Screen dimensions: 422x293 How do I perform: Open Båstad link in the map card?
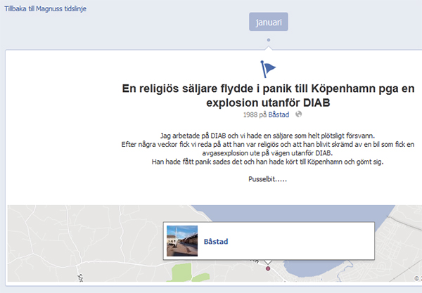tap(216, 242)
